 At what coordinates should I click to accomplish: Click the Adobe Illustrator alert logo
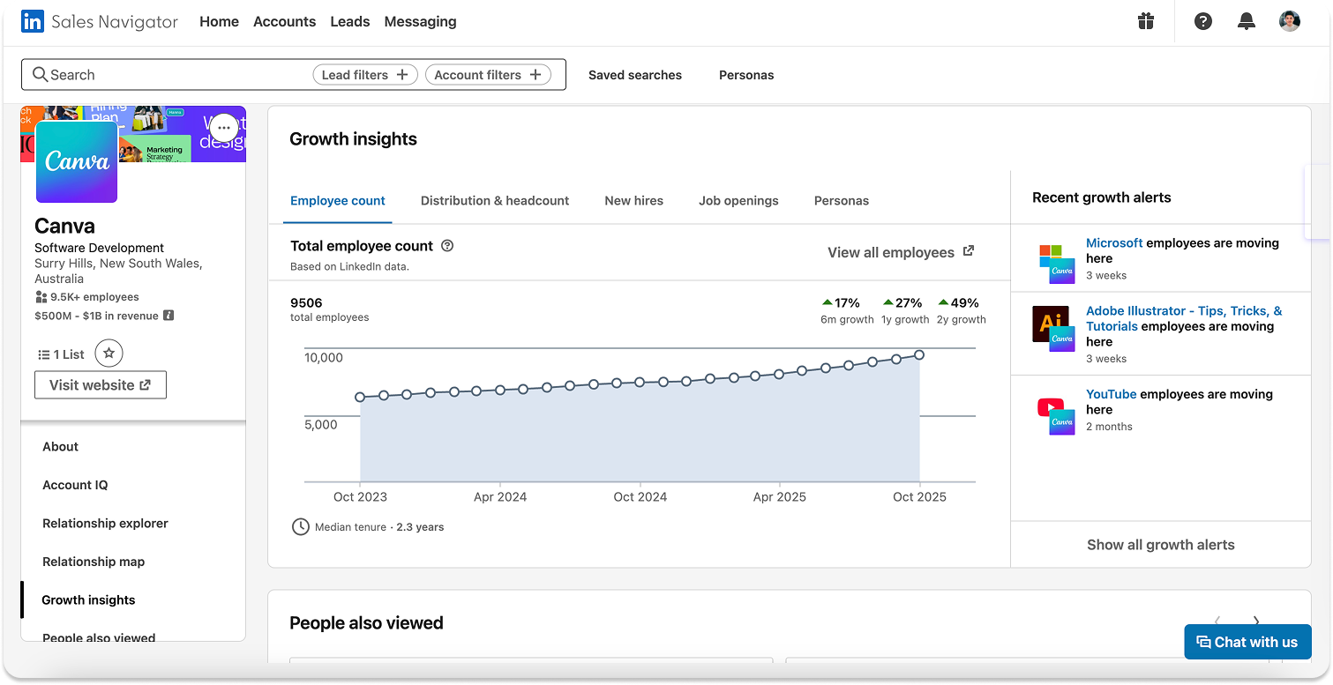point(1053,329)
